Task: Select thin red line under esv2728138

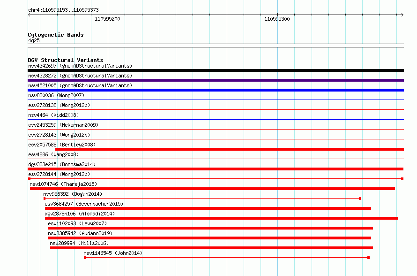Action: pyautogui.click(x=216, y=110)
